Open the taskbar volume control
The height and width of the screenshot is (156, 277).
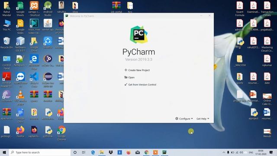coord(241,152)
